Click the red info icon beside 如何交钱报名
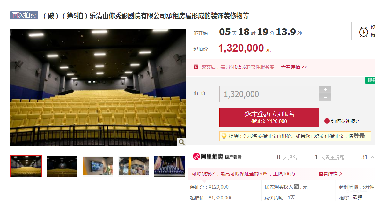This screenshot has width=375, height=201. [327, 121]
